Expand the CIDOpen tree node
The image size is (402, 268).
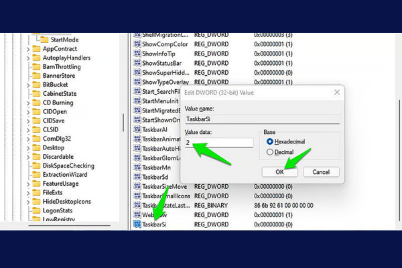pos(28,112)
